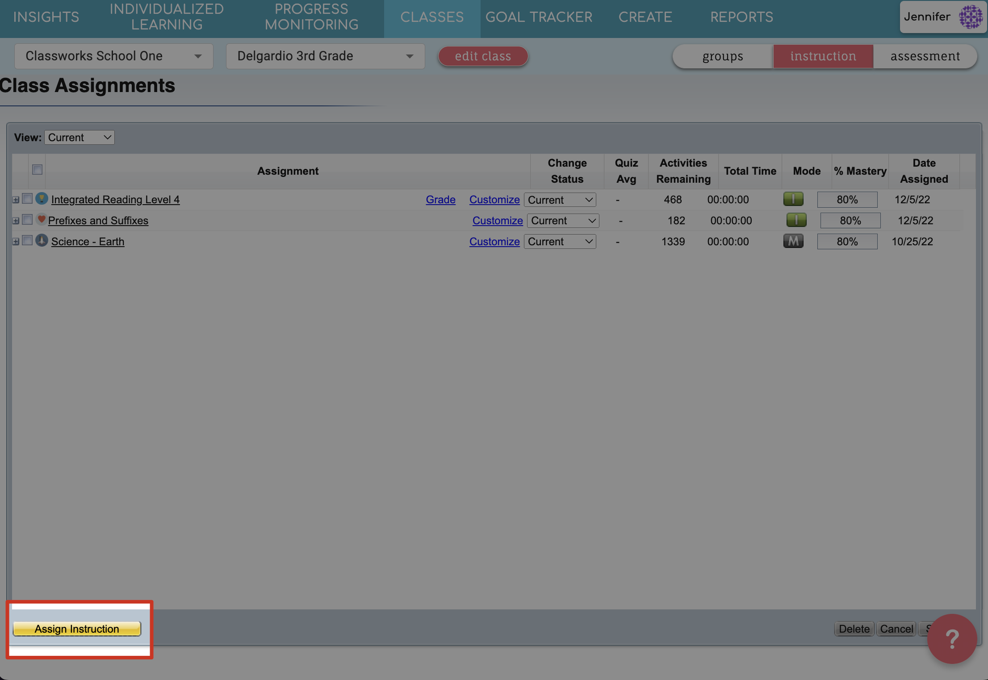Click the green Mode icon for Prefixes and Suffixes
Screen dimensions: 988x680
[x=796, y=220]
